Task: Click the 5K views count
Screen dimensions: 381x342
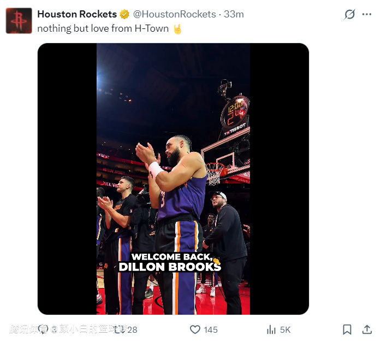Action: coord(285,329)
